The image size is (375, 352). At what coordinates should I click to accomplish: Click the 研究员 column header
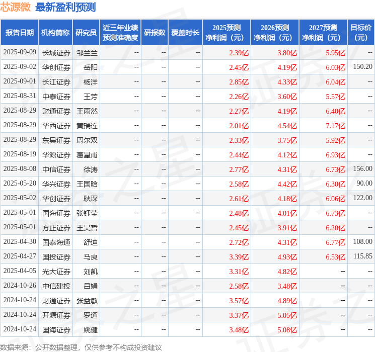86,33
